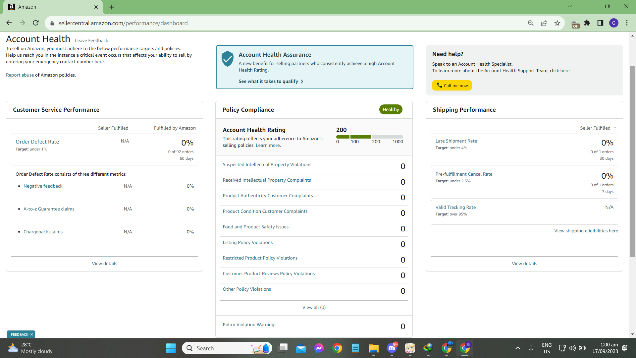Share this page from the address bar
This screenshot has width=636, height=358.
tap(544, 23)
